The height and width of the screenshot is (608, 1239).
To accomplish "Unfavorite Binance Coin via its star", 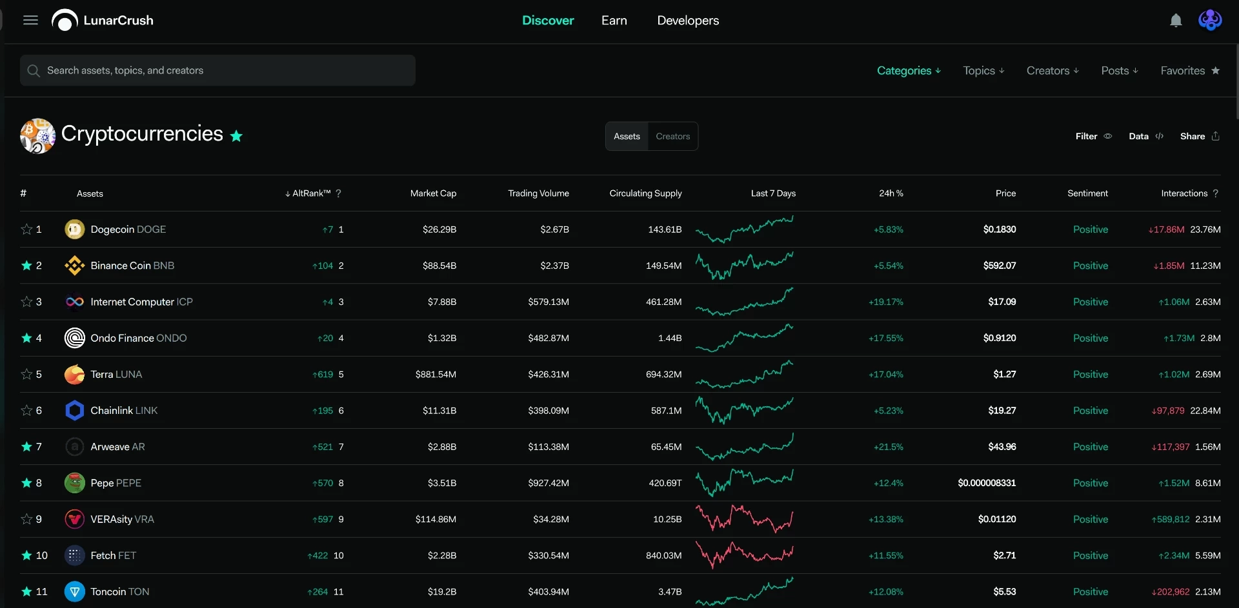I will pyautogui.click(x=26, y=266).
